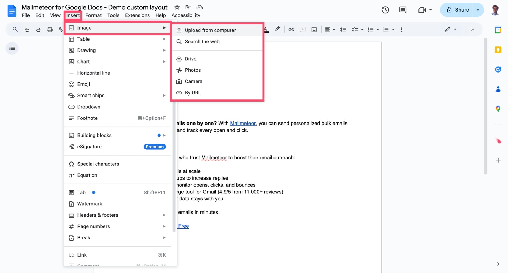Open Google Maps side panel

(498, 109)
